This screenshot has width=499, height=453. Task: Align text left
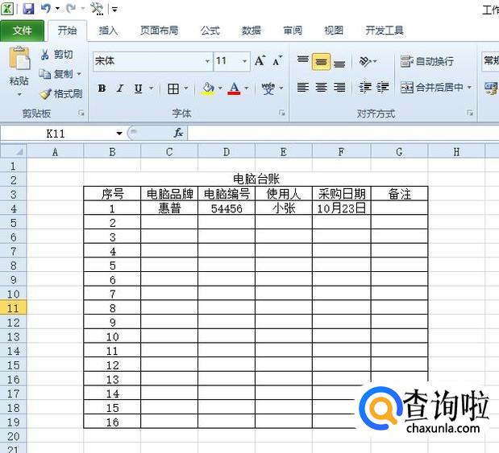point(302,87)
